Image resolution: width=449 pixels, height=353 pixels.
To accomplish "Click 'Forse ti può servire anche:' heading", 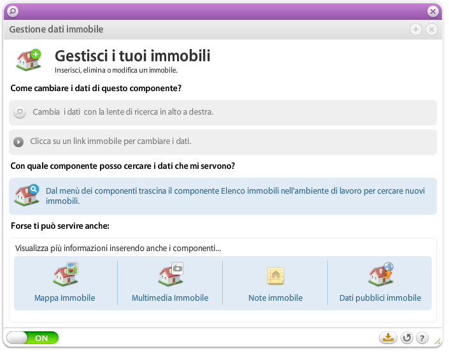I will tap(60, 226).
